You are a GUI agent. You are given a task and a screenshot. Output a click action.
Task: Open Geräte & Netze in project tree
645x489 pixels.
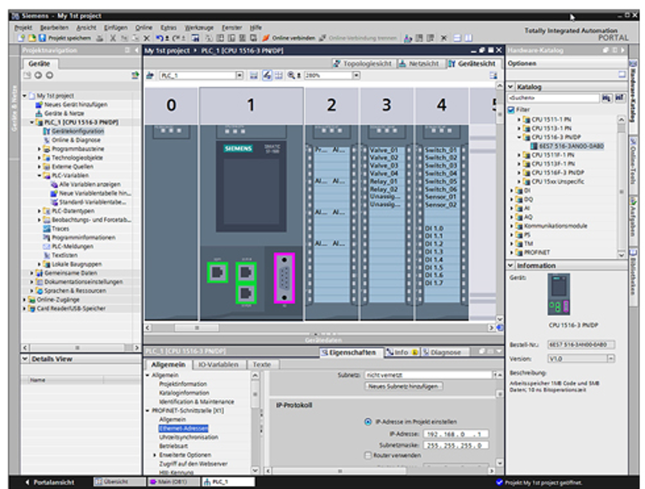click(64, 114)
